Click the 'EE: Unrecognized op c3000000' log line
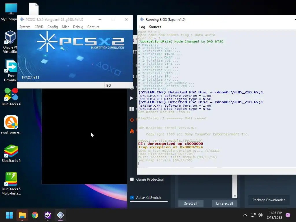Viewport: 296px width, 222px height. coord(171,144)
